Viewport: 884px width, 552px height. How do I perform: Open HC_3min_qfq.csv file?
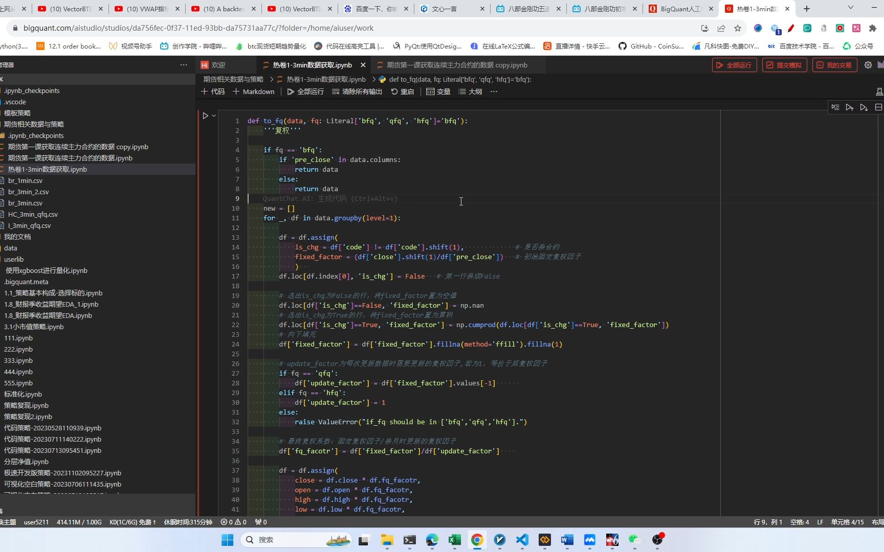tap(97, 214)
